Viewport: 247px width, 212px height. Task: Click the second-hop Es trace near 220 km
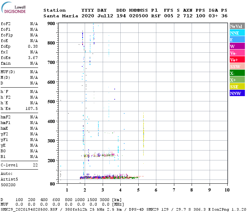point(101,155)
